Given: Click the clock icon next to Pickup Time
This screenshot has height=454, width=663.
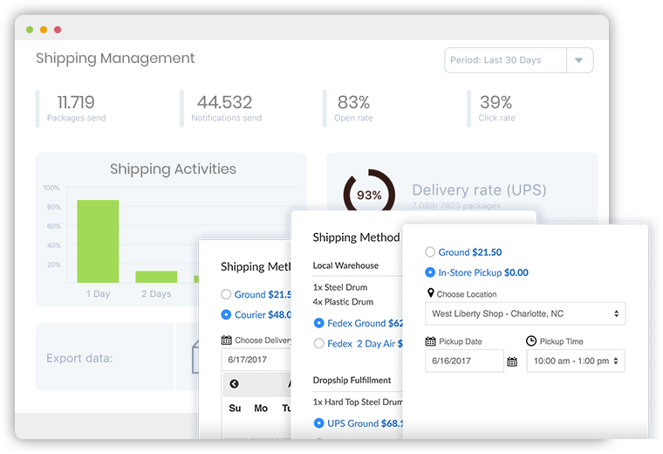Looking at the screenshot, I should pos(531,340).
